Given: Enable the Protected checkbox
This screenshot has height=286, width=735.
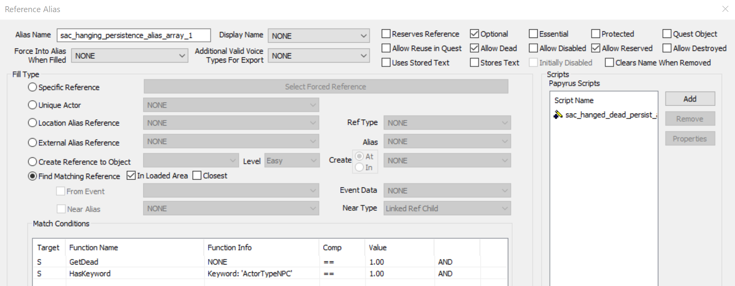Looking at the screenshot, I should click(596, 34).
